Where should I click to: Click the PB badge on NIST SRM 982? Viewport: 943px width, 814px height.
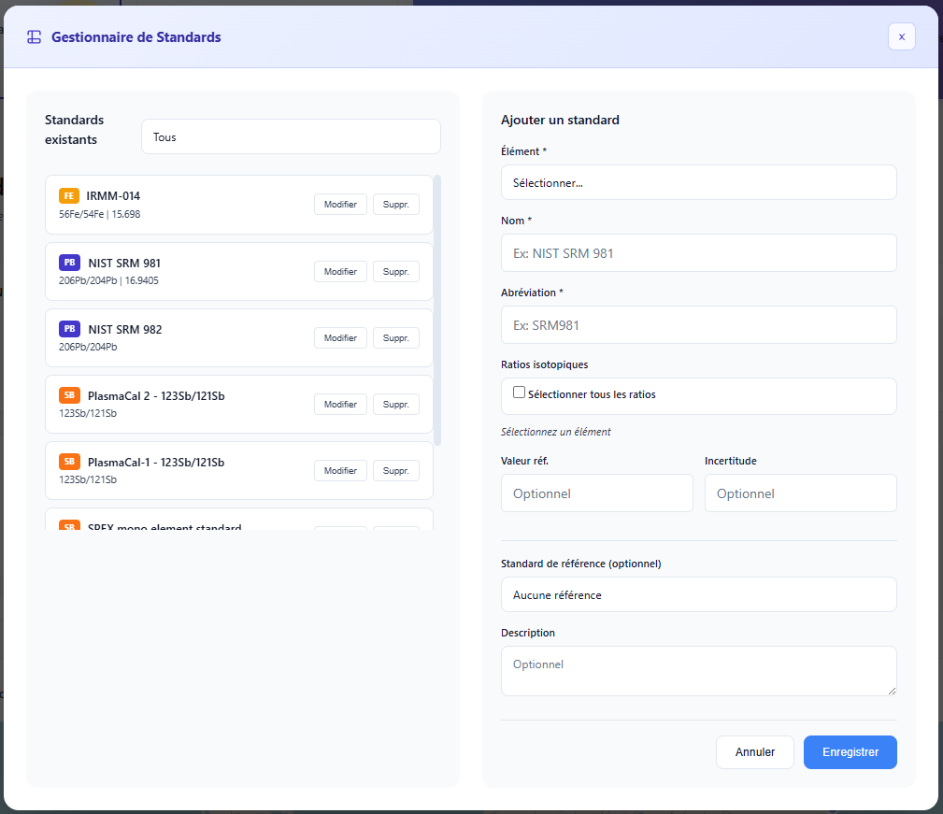tap(69, 329)
